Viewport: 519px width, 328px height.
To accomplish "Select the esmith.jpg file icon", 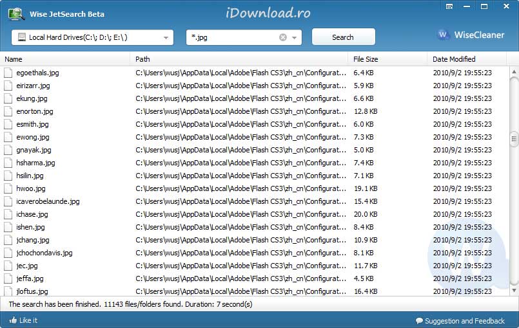I will point(8,124).
